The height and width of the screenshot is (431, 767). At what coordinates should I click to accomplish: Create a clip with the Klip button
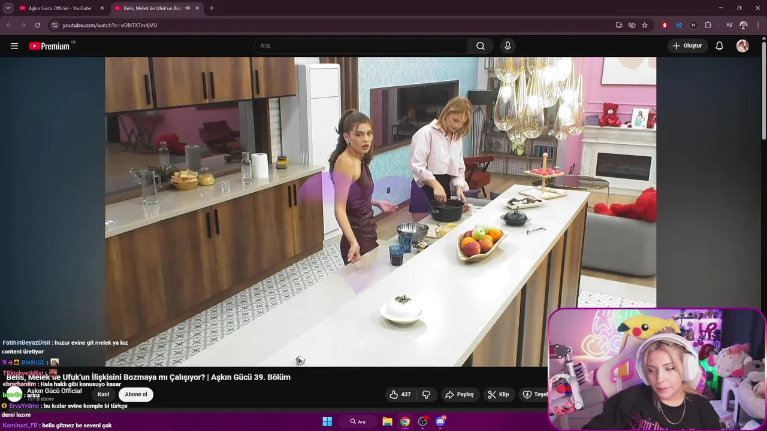click(498, 394)
